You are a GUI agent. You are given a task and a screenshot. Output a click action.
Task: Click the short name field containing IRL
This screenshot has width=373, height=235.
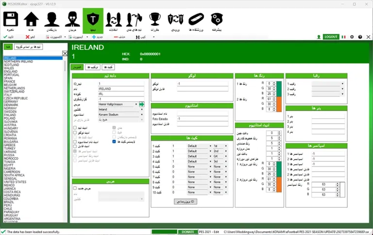coord(121,94)
